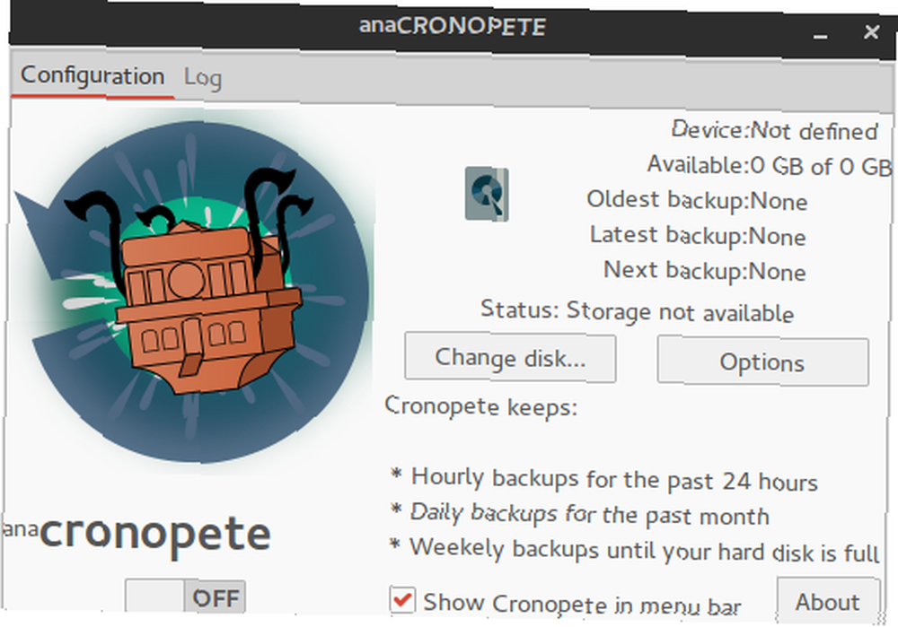
Task: Click the Oldest backup: None label
Action: pyautogui.click(x=697, y=201)
